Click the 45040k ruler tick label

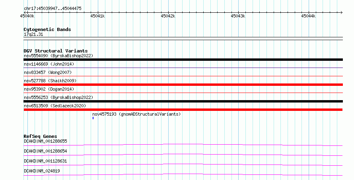click(x=27, y=16)
